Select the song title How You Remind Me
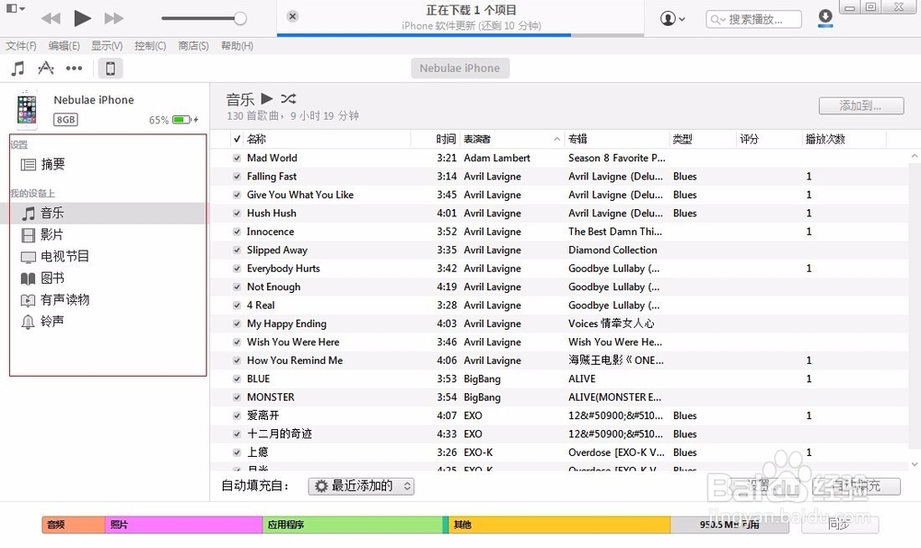 (295, 361)
